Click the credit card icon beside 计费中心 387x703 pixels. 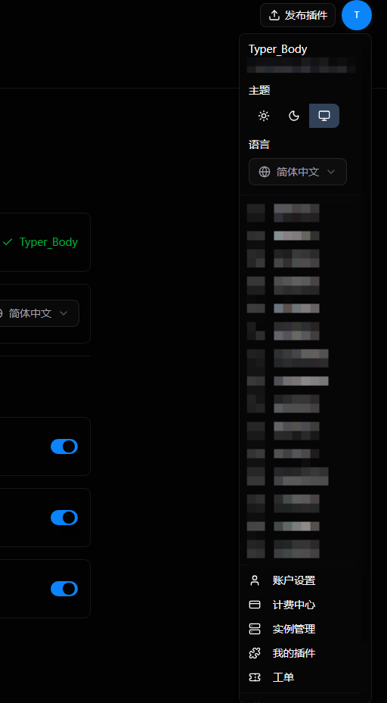coord(255,605)
